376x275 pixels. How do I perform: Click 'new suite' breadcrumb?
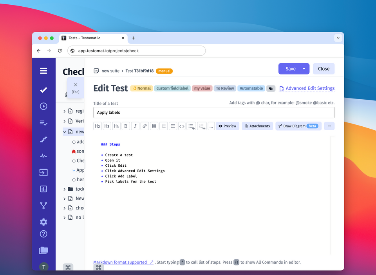[110, 71]
